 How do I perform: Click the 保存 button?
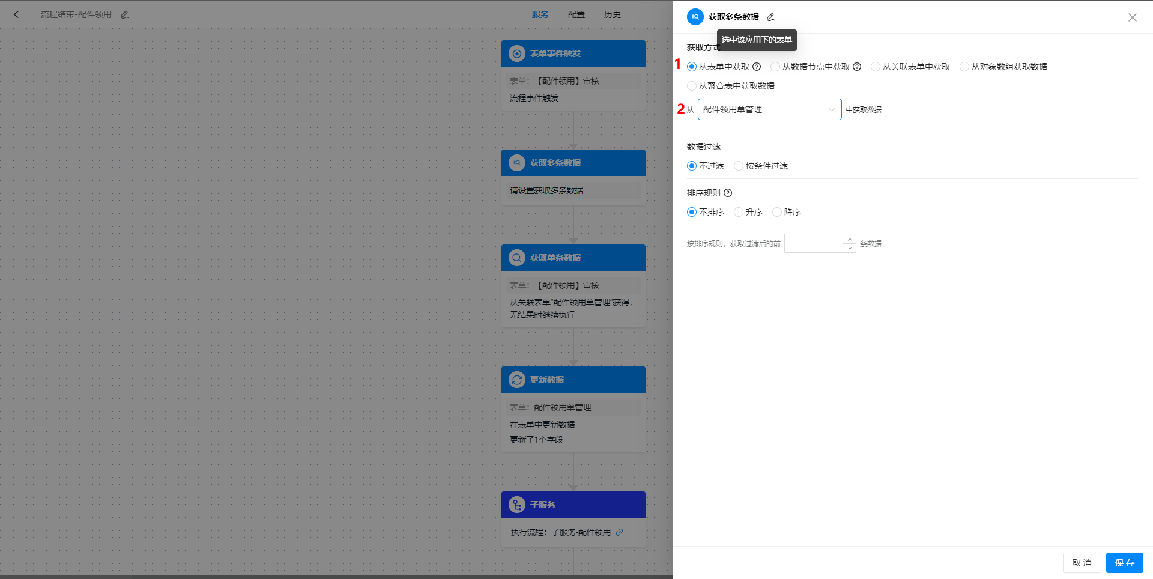coord(1124,563)
